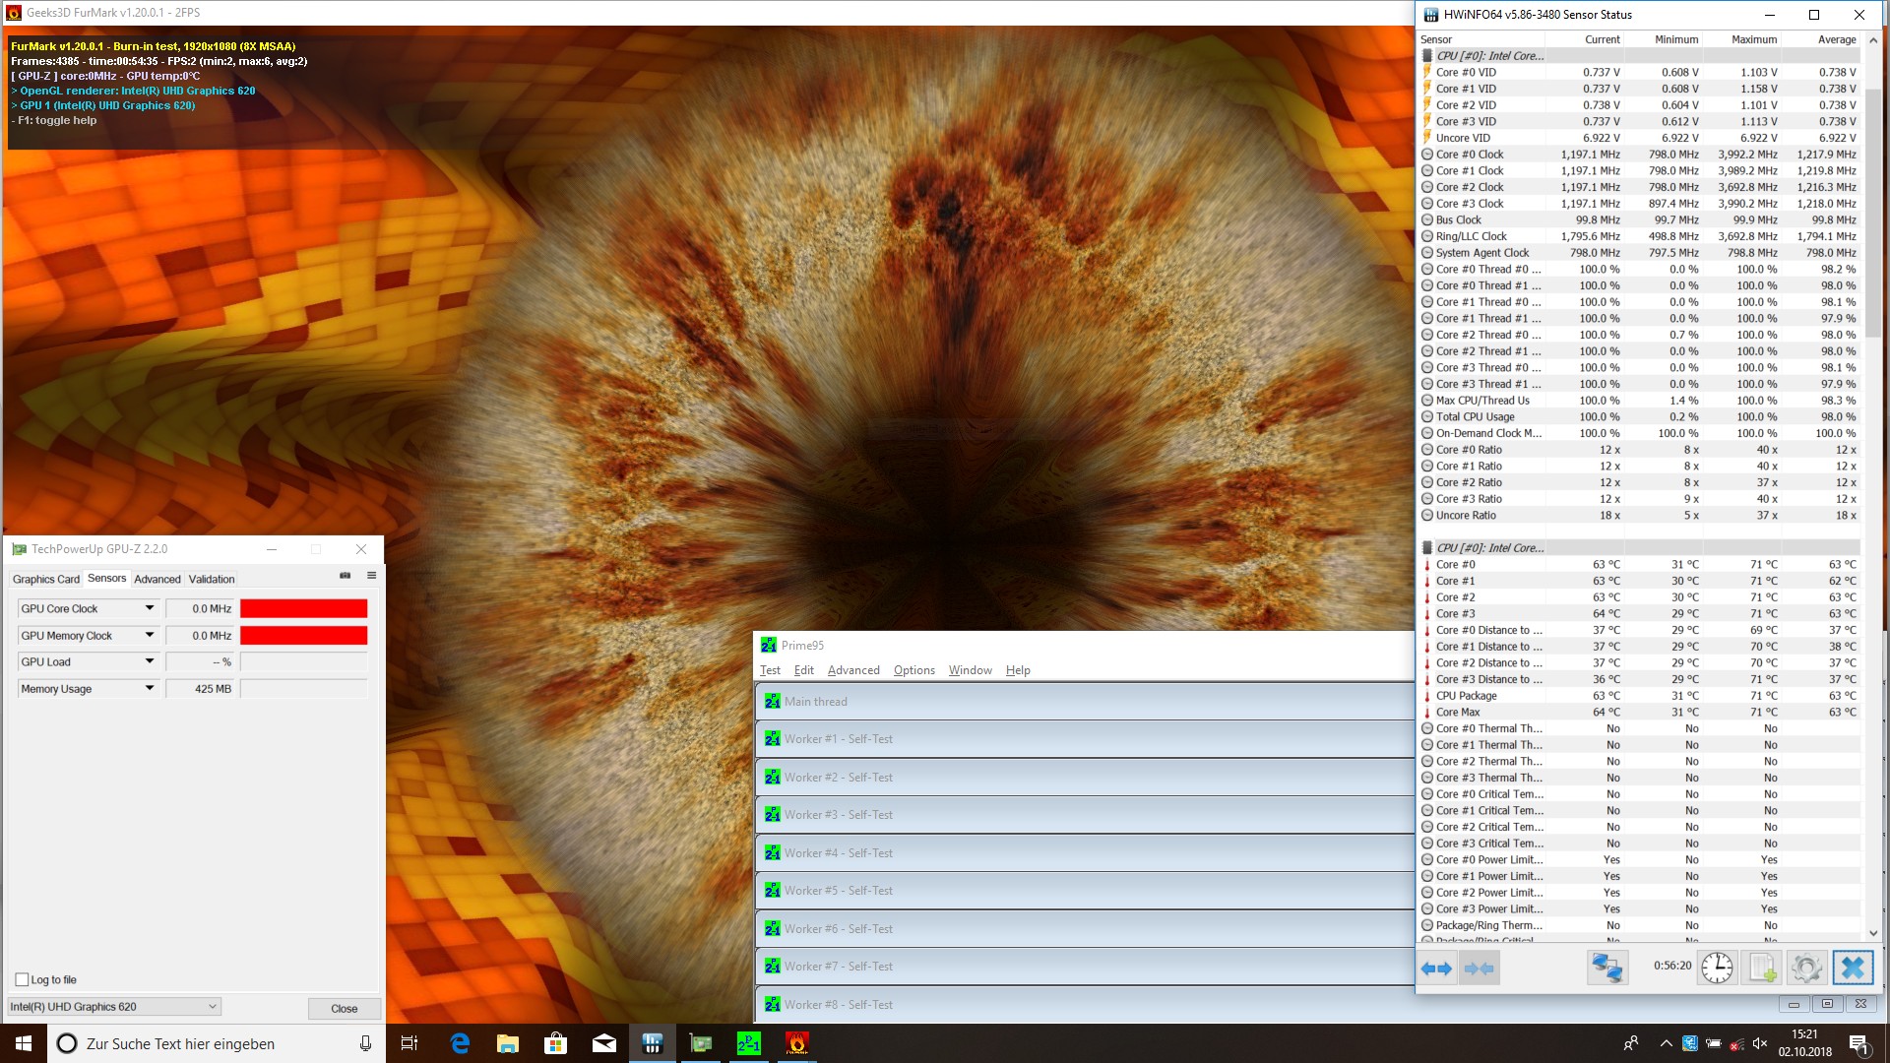Click GPU-Z screenshot camera icon
The image size is (1890, 1063).
[x=346, y=576]
